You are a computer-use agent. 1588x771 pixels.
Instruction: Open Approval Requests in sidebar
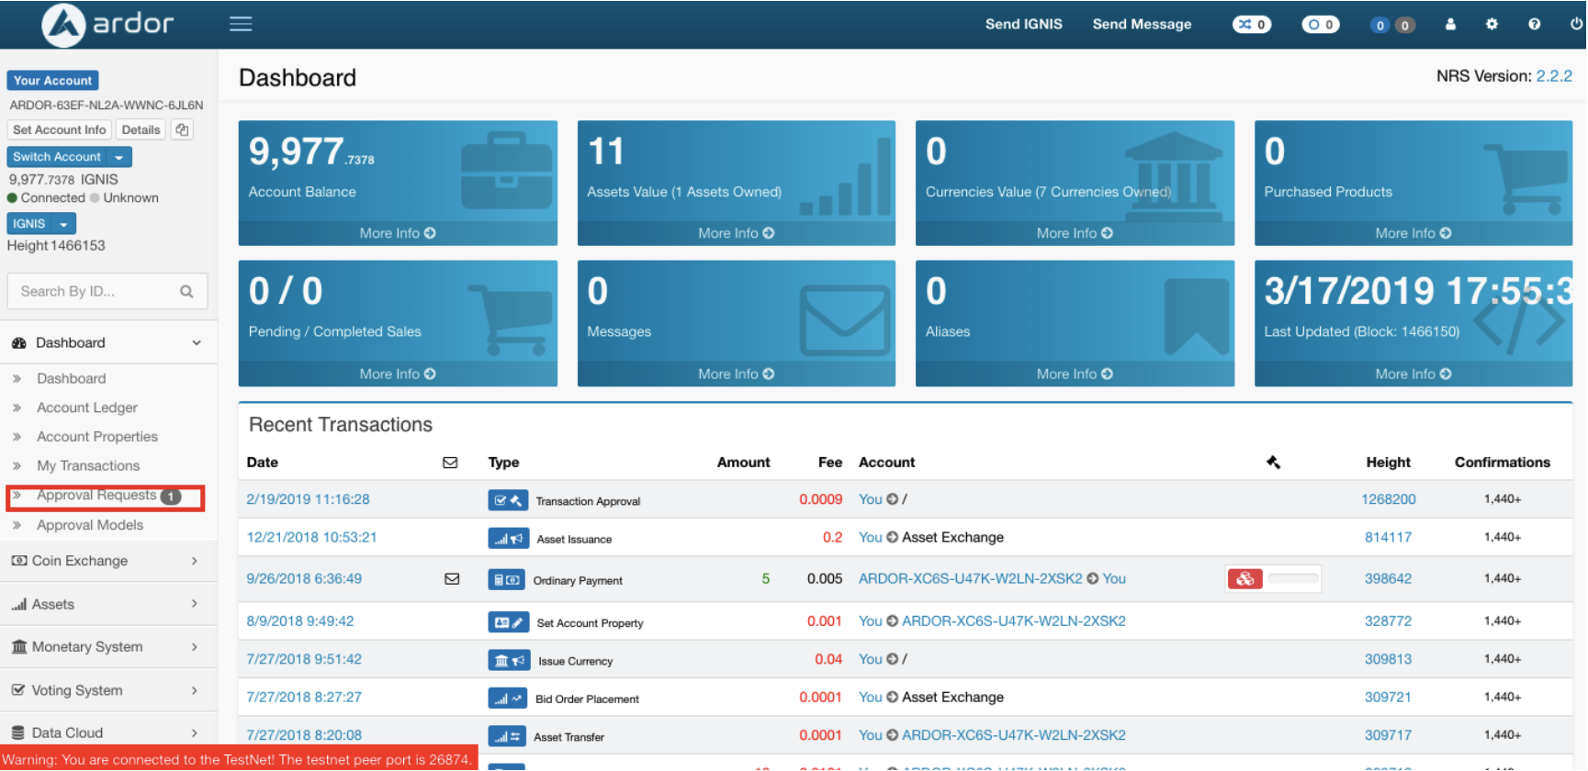pyautogui.click(x=96, y=496)
